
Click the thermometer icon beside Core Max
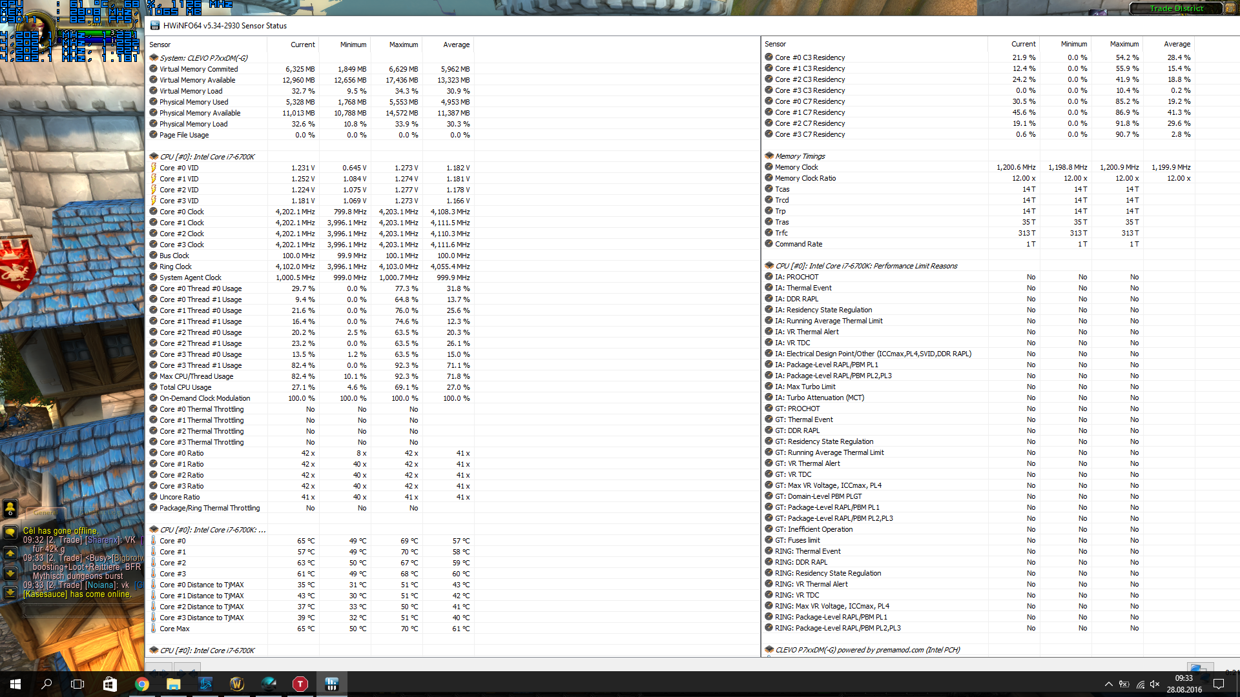(154, 629)
